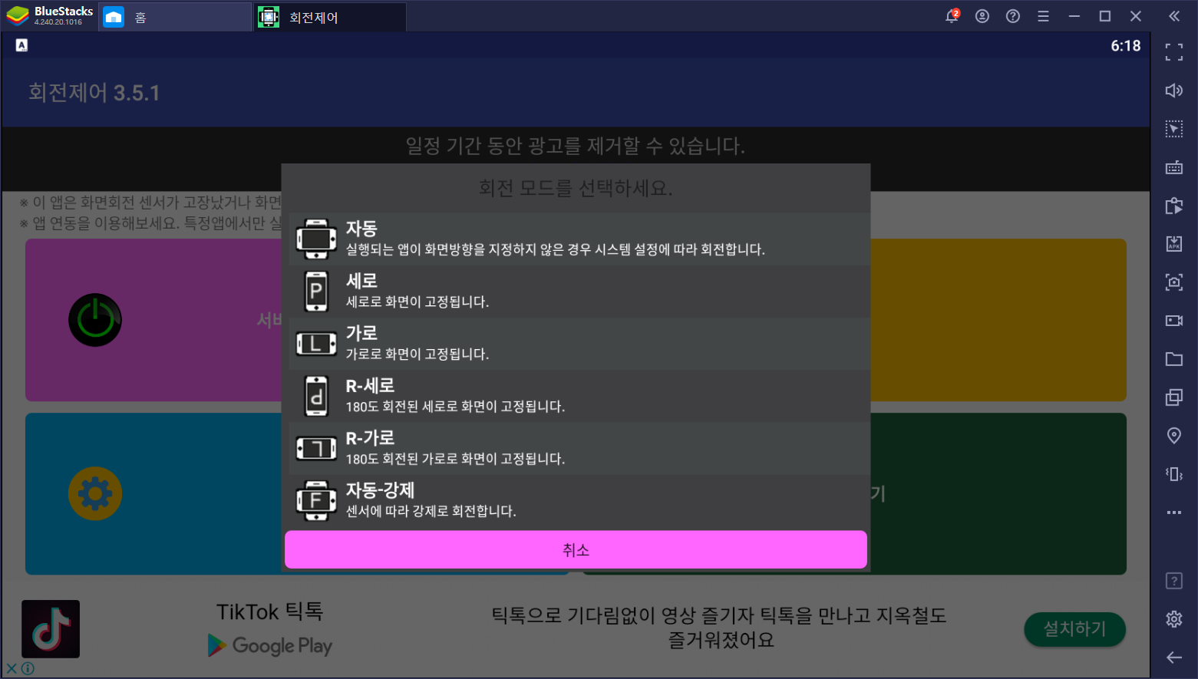Take a screenshot with sidebar icon
The width and height of the screenshot is (1198, 679).
1174,282
